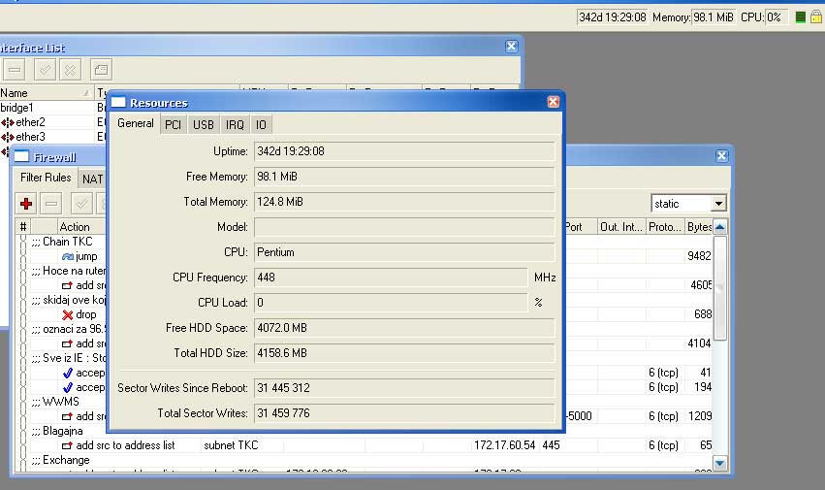Screen dimensions: 825x490
Task: Switch to the PCI tab
Action: (173, 125)
